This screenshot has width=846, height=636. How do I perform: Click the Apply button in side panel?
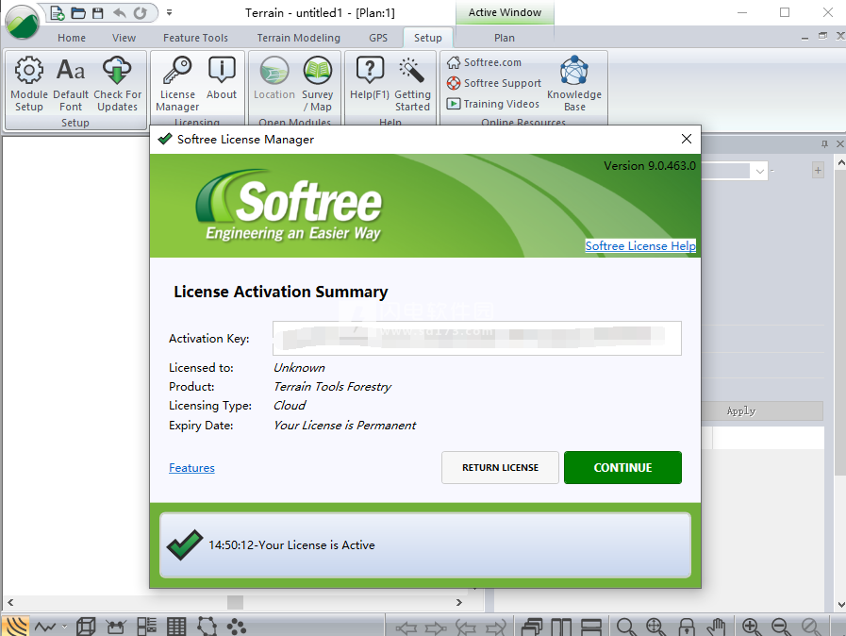pos(762,410)
